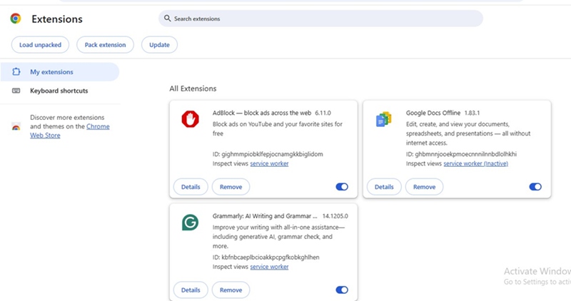Open the Keyboard shortcuts section
Viewport: 571px width, 301px height.
60,91
